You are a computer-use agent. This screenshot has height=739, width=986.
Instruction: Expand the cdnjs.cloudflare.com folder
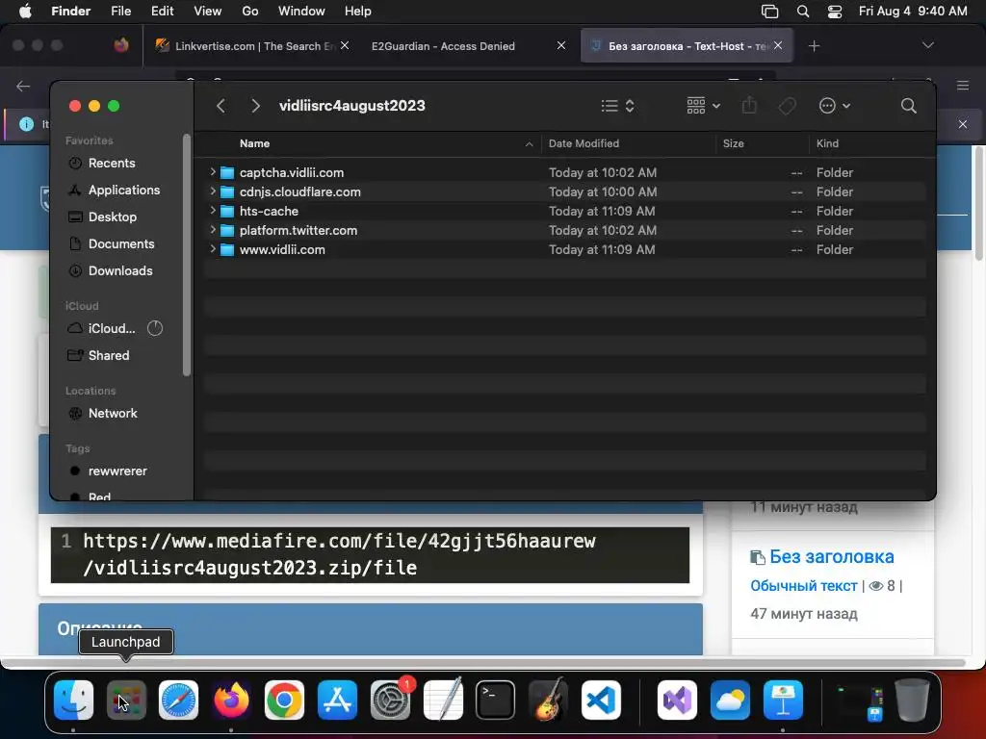pyautogui.click(x=213, y=191)
